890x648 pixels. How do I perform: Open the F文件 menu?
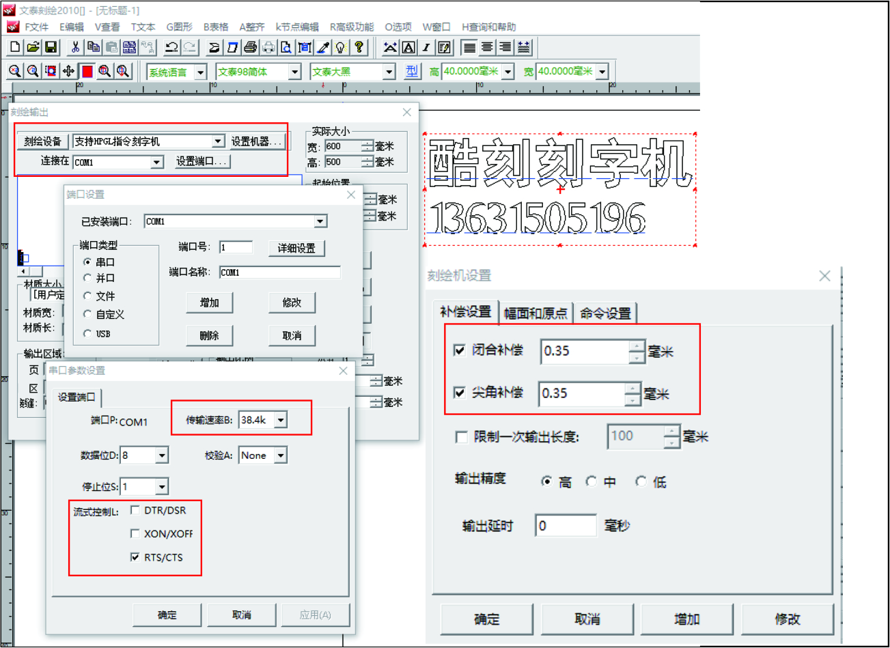(36, 27)
